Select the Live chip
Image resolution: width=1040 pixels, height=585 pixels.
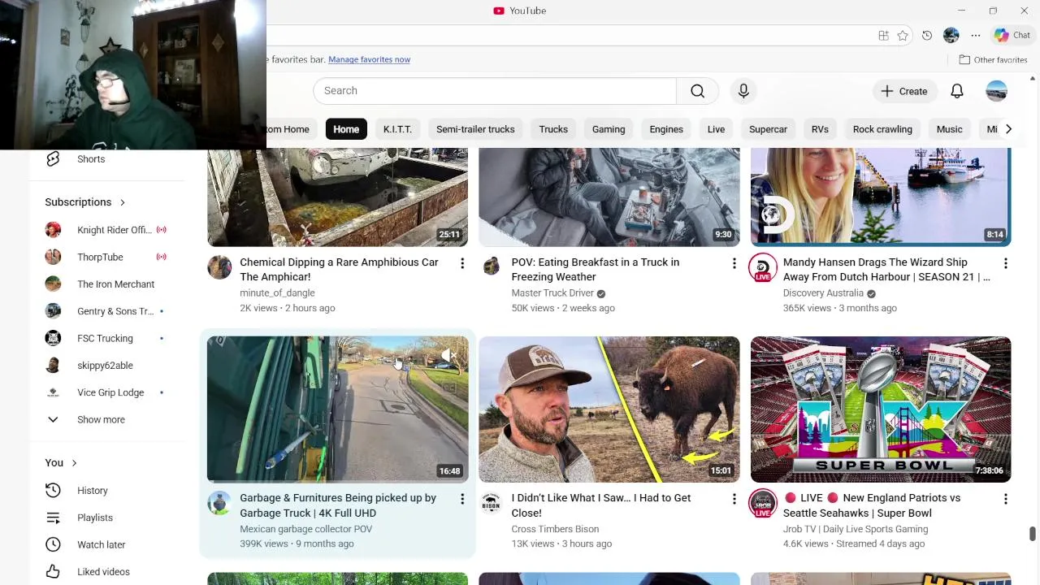716,129
